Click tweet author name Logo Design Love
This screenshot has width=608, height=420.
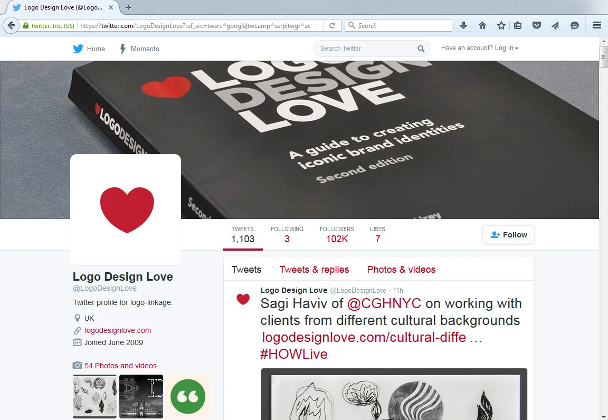point(294,290)
